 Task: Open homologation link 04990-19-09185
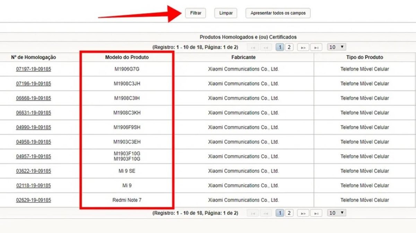(x=34, y=127)
